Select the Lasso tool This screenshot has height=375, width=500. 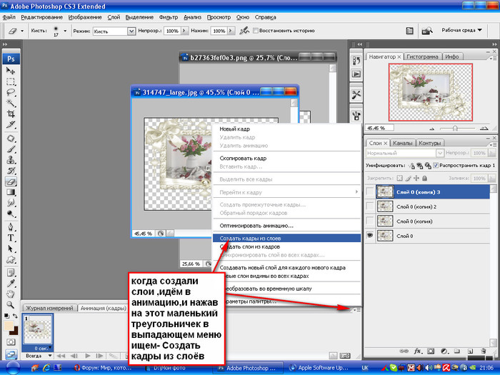pyautogui.click(x=11, y=92)
